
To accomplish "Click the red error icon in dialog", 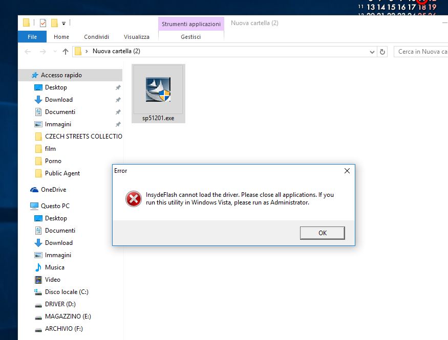I will click(x=134, y=199).
